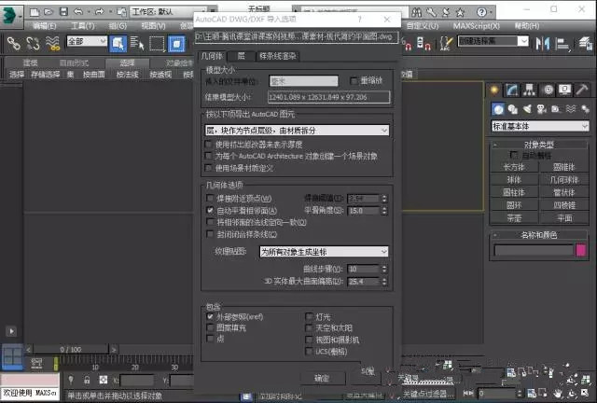Viewport: 597px width, 403px height.
Task: Select the Unlink Selection tool
Action: (34, 44)
